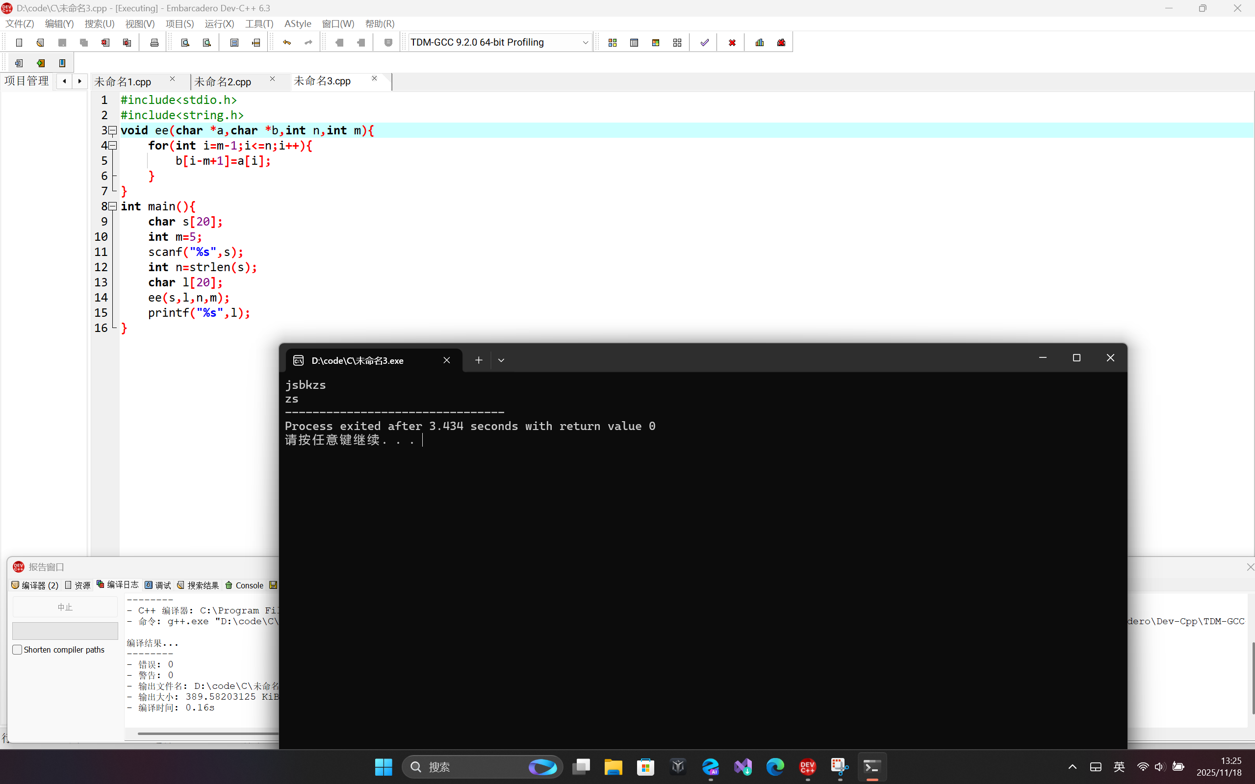Click the Compile grid icon

[613, 43]
